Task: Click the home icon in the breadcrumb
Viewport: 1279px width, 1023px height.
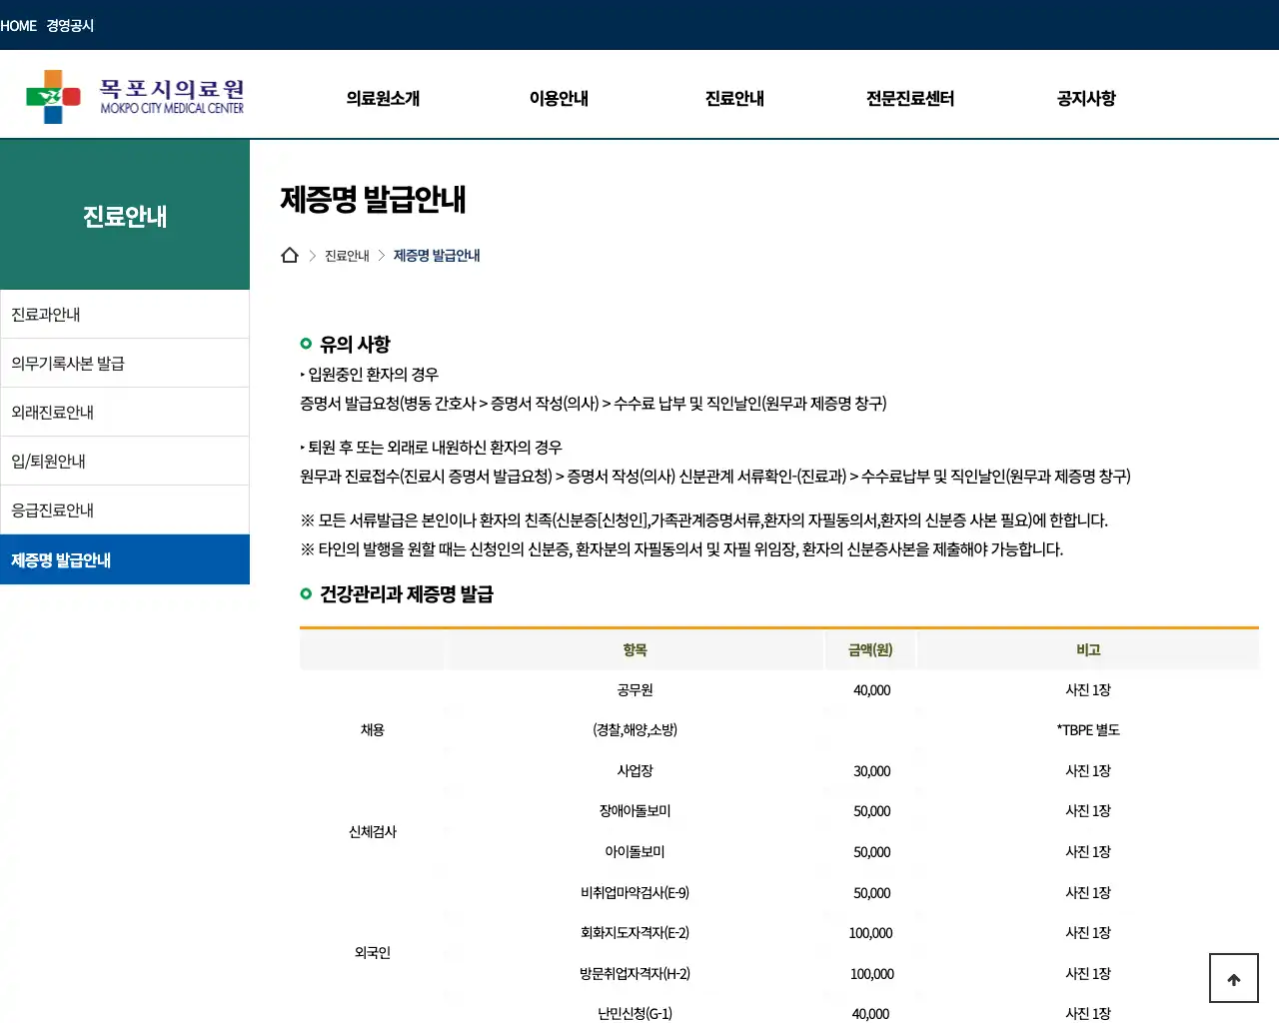Action: (290, 254)
